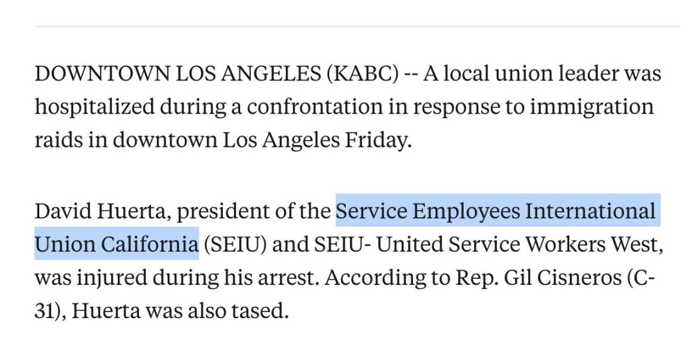Image resolution: width=681 pixels, height=362 pixels.
Task: Click the highlighted text "Service Employees International"
Action: 495,212
